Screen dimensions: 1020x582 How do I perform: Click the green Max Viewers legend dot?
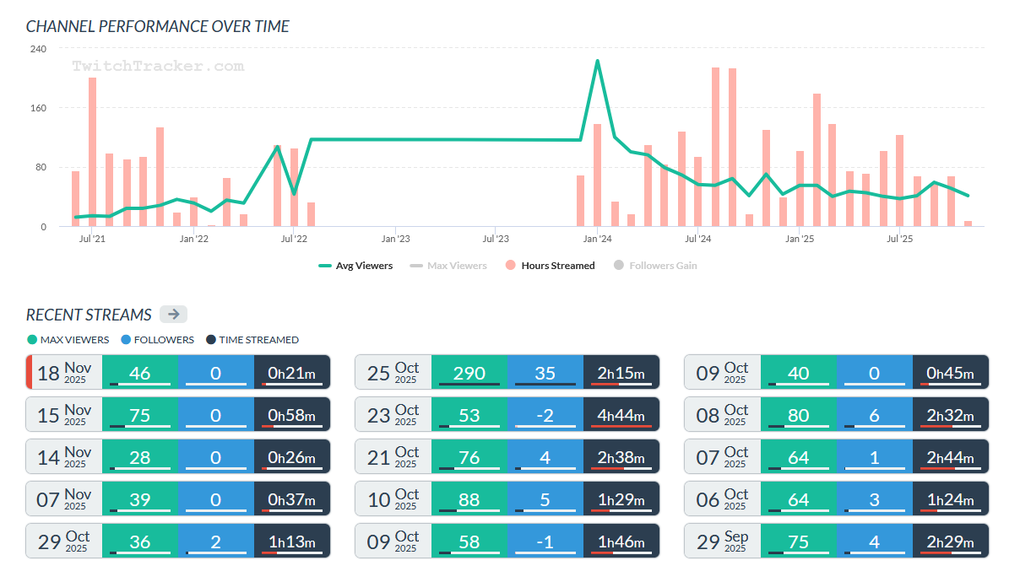pyautogui.click(x=32, y=340)
